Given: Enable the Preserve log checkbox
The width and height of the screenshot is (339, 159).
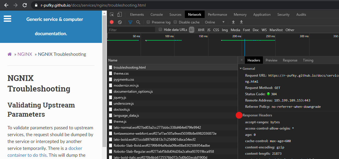Looking at the screenshot, I should pos(148,22).
